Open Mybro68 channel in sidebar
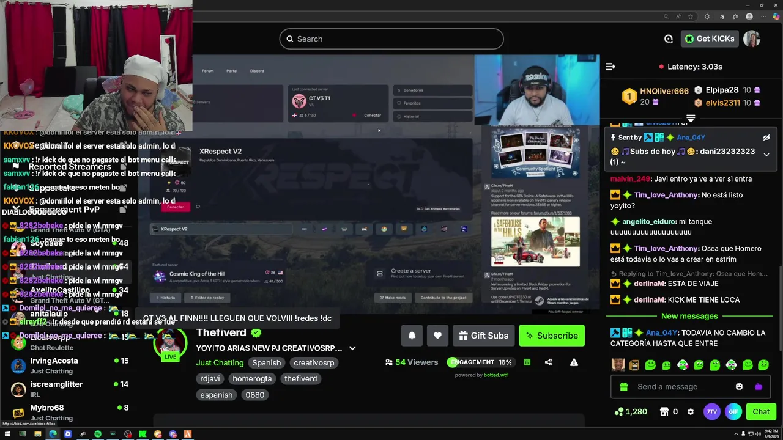 pyautogui.click(x=47, y=408)
